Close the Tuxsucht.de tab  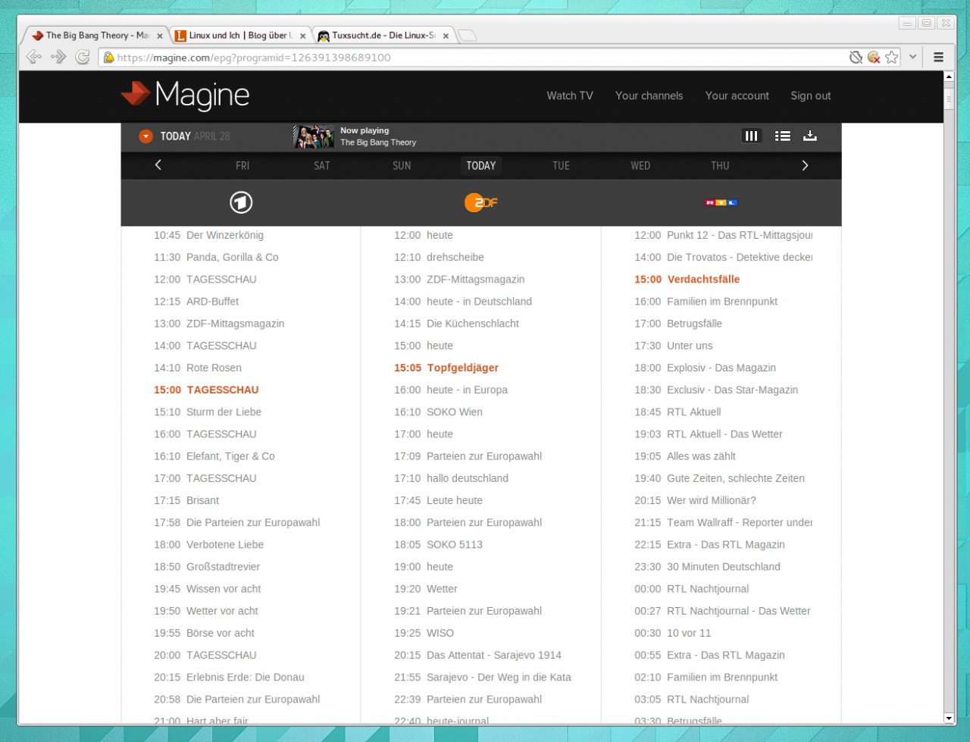click(x=446, y=36)
